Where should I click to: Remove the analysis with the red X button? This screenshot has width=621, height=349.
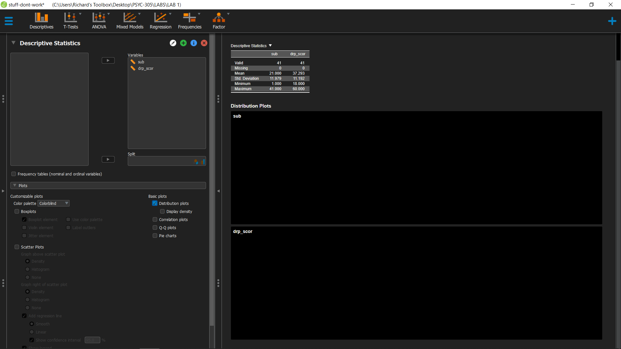(204, 43)
